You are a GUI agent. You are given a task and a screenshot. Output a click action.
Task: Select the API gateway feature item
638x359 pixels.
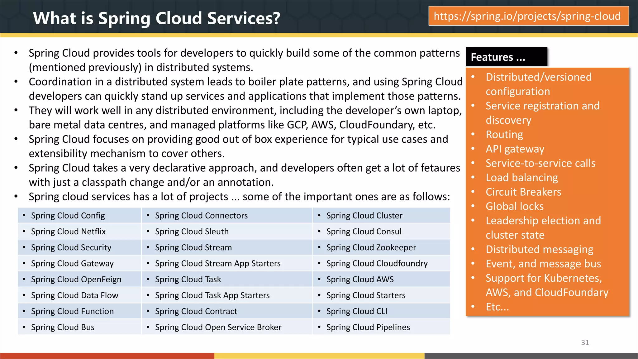point(515,149)
